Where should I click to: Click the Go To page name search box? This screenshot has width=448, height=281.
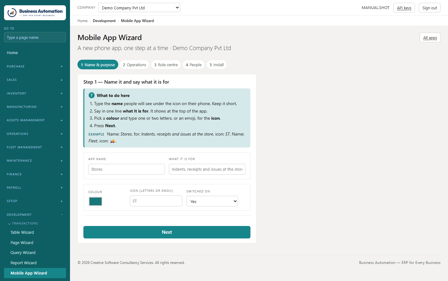(x=35, y=37)
